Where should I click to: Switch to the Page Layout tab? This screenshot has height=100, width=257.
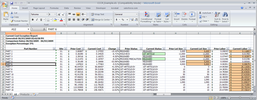[39, 8]
